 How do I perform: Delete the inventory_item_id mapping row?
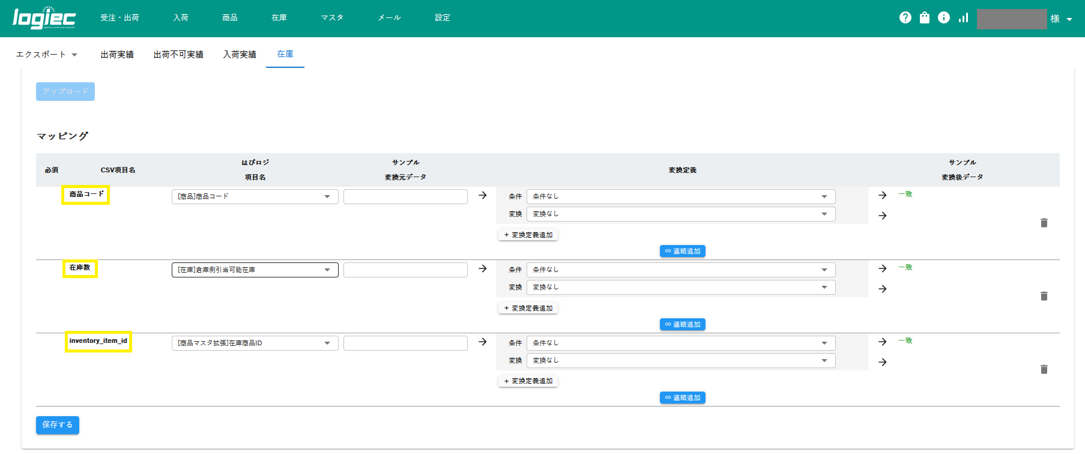coord(1044,369)
